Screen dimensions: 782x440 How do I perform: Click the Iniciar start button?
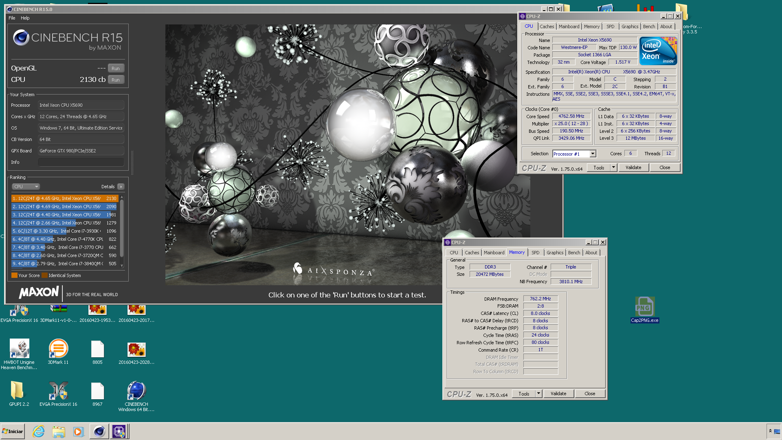click(13, 431)
